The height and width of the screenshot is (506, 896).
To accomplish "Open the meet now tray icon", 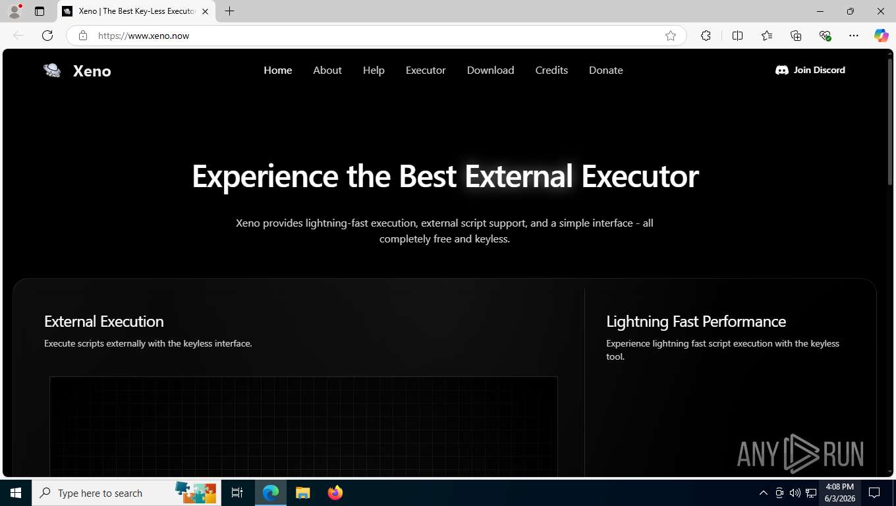I will click(x=779, y=493).
